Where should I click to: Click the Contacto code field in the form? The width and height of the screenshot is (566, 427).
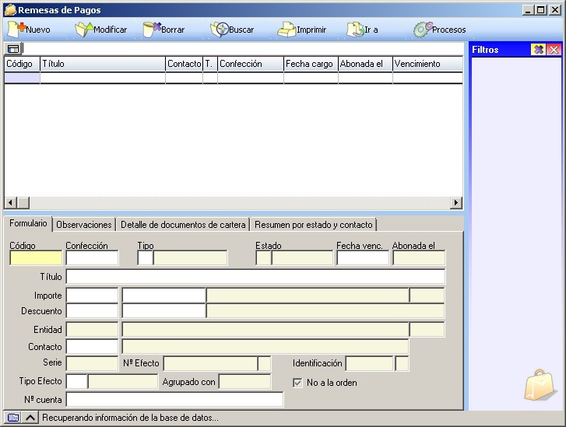pyautogui.click(x=93, y=347)
